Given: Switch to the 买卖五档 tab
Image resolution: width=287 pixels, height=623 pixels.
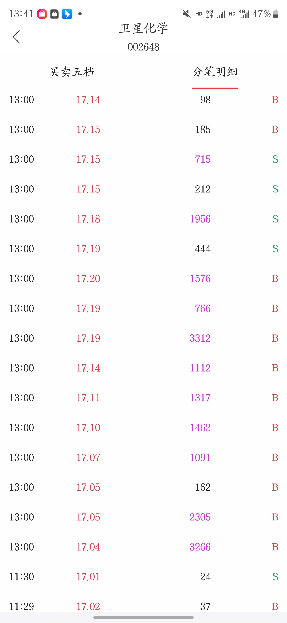Looking at the screenshot, I should 72,72.
